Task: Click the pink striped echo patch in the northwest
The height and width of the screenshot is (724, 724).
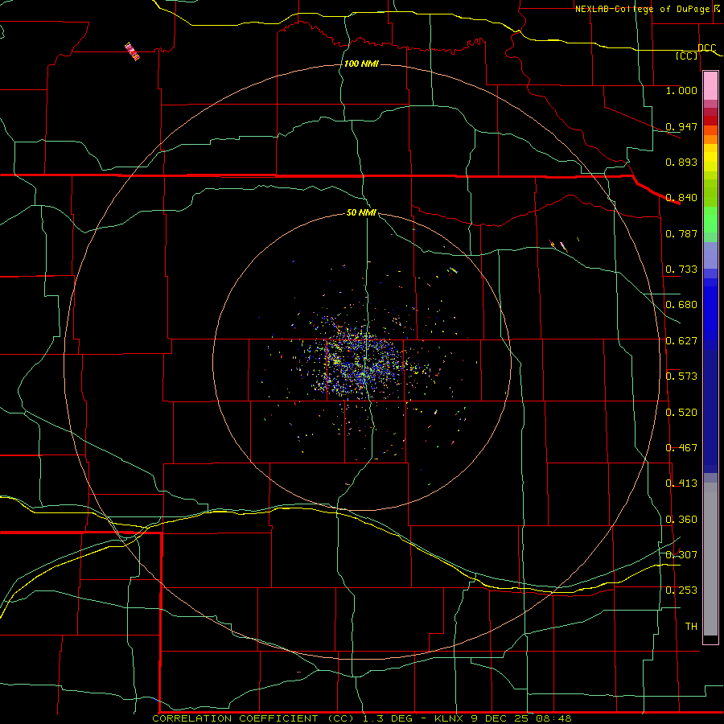Action: tap(132, 51)
